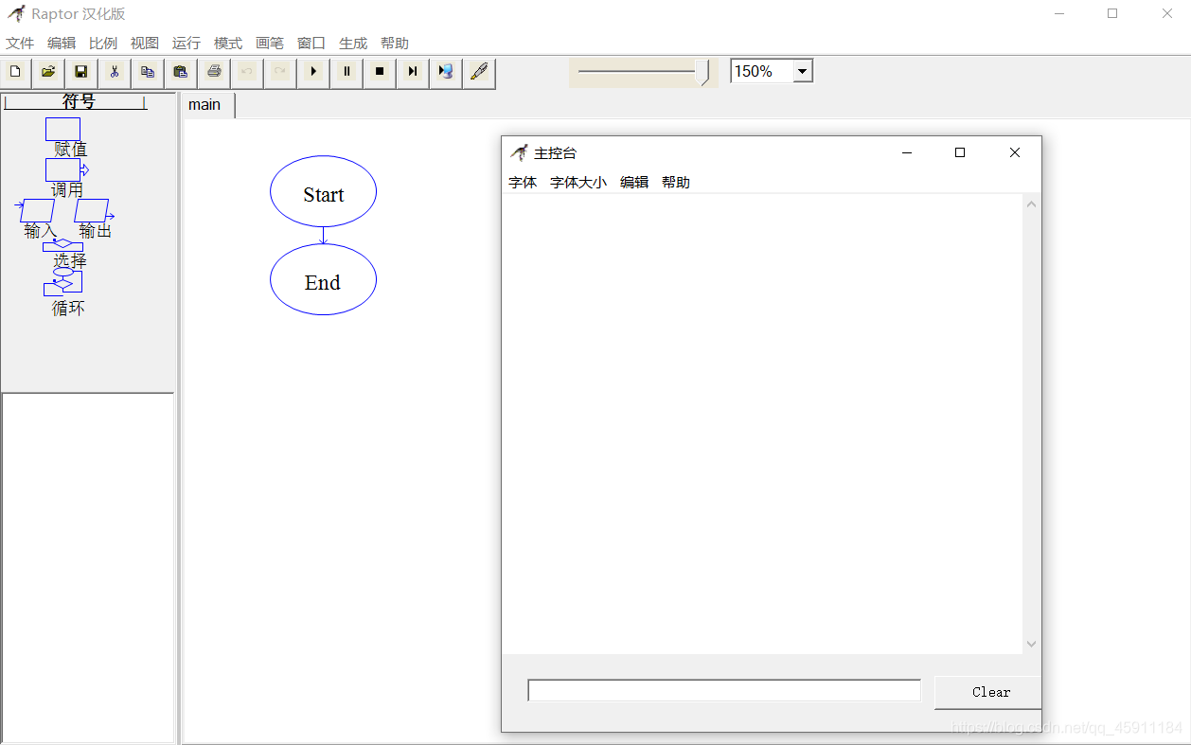Click the Clear button in console
The width and height of the screenshot is (1191, 745).
987,692
